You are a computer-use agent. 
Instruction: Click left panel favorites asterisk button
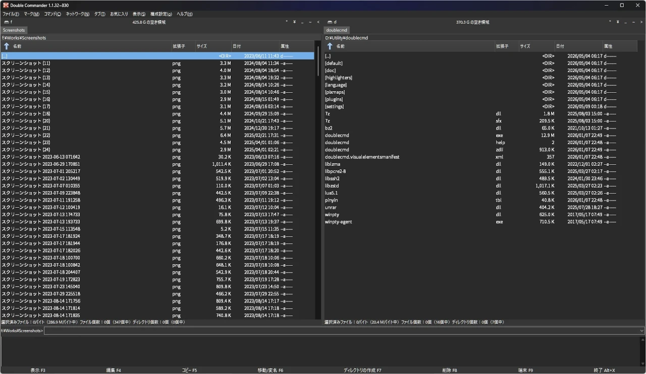click(287, 22)
